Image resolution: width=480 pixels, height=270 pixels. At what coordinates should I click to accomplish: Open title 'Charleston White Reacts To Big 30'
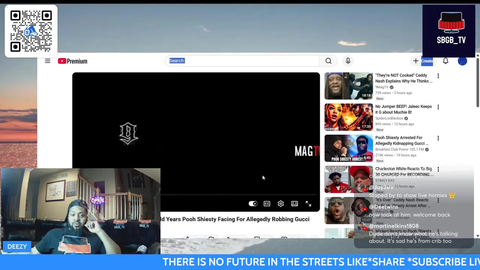point(404,171)
